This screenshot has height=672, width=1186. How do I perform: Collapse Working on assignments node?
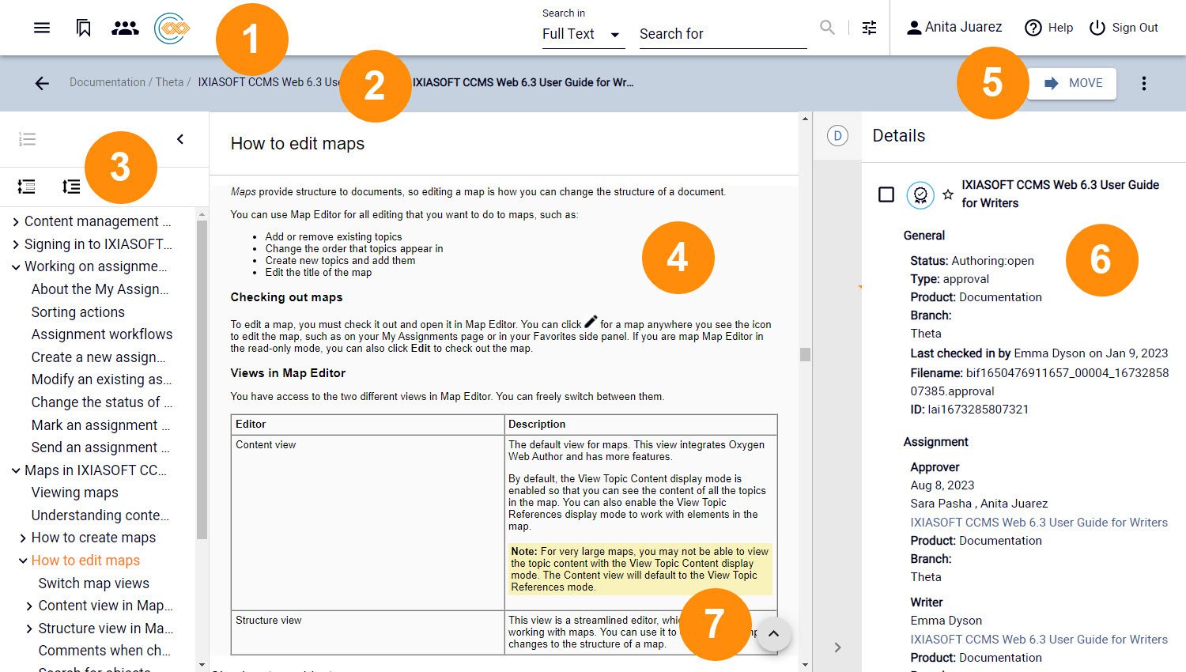click(16, 267)
